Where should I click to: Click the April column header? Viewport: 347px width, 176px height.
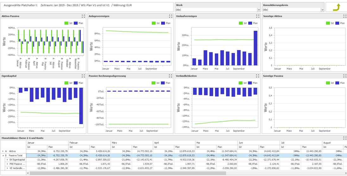175,143
